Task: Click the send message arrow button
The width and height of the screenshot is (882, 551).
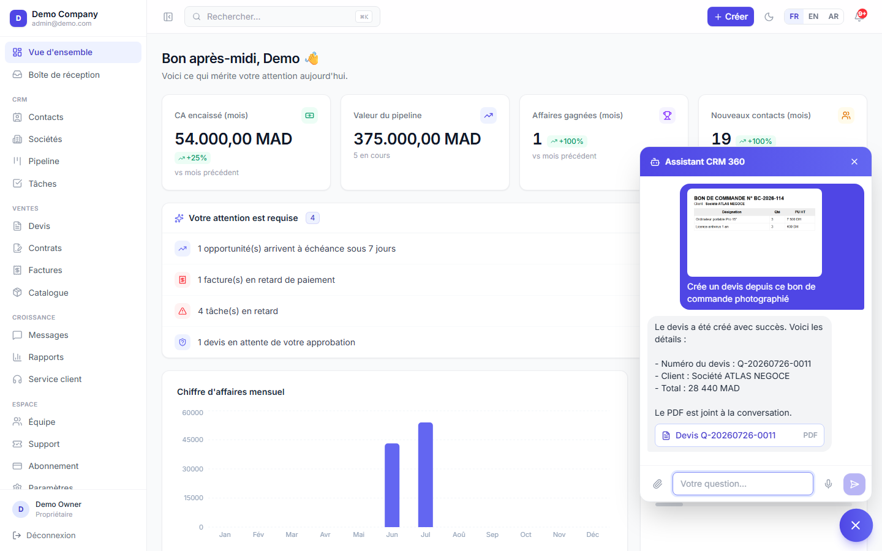Action: click(854, 484)
